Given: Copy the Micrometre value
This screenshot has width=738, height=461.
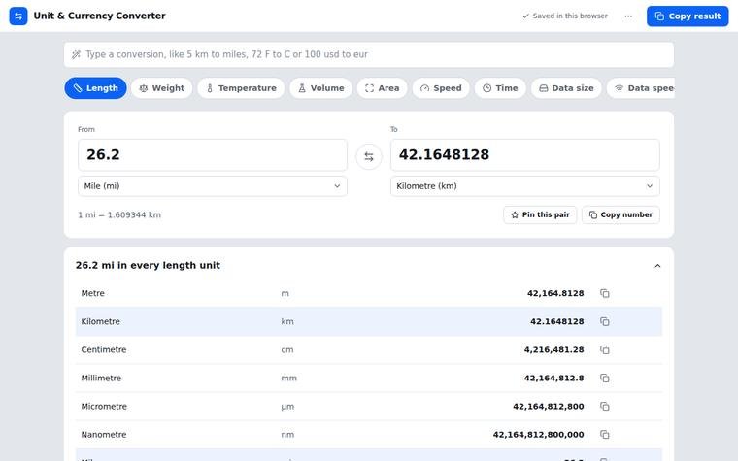Looking at the screenshot, I should (x=605, y=407).
